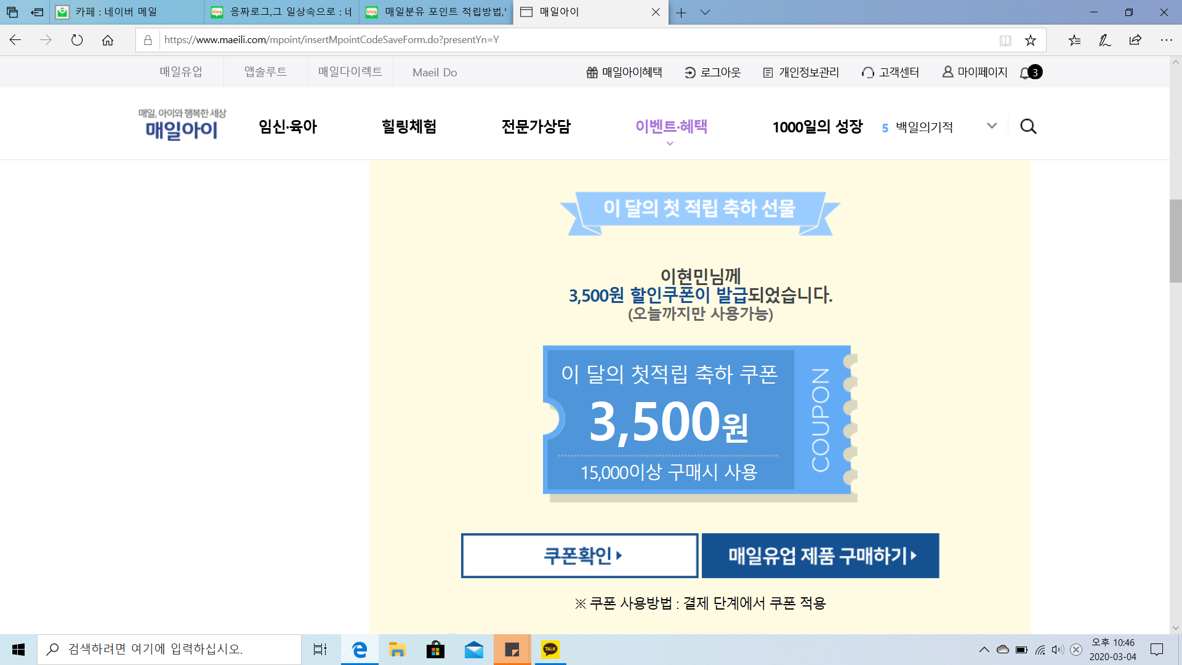Click the page vertical scrollbar thumb

point(1175,240)
